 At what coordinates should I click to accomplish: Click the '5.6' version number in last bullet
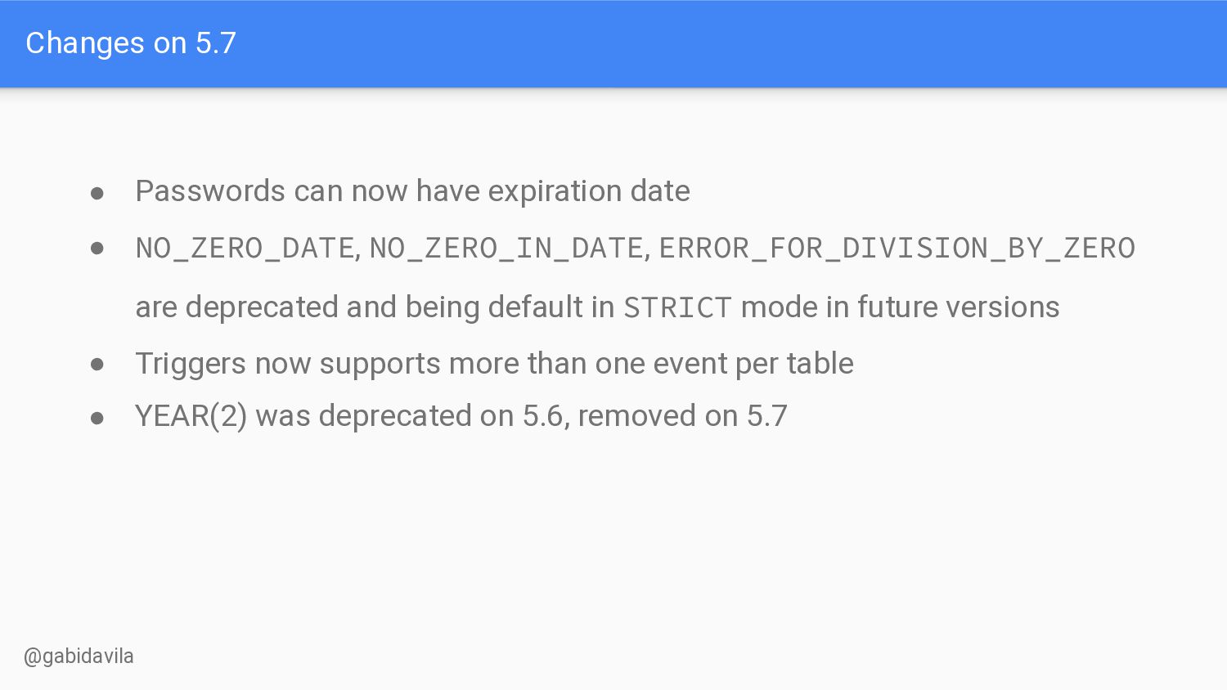tap(544, 416)
